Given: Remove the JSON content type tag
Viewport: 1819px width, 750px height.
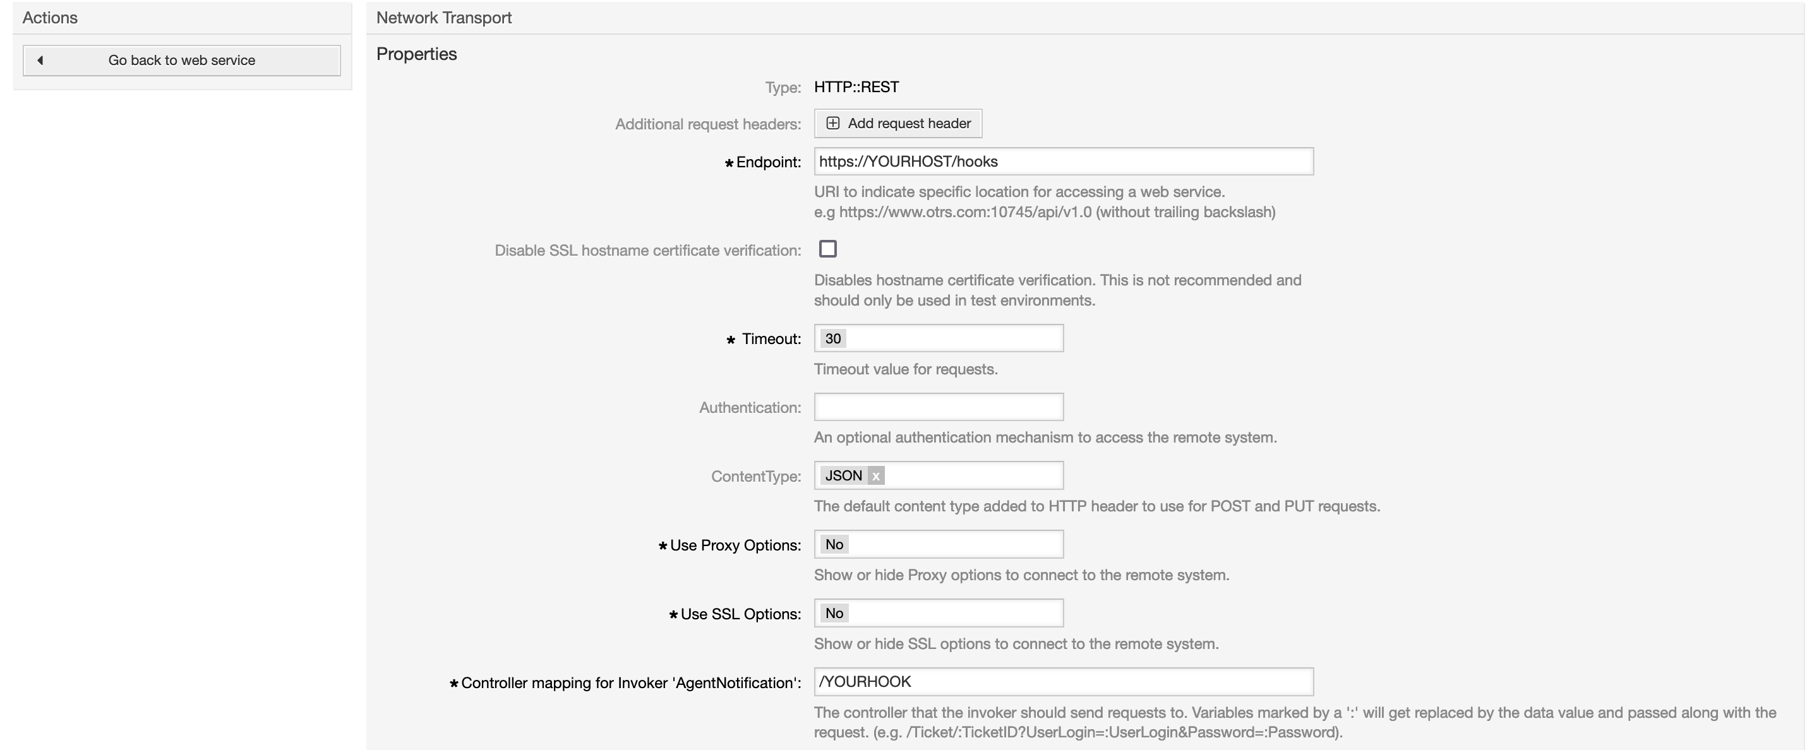Looking at the screenshot, I should coord(875,476).
